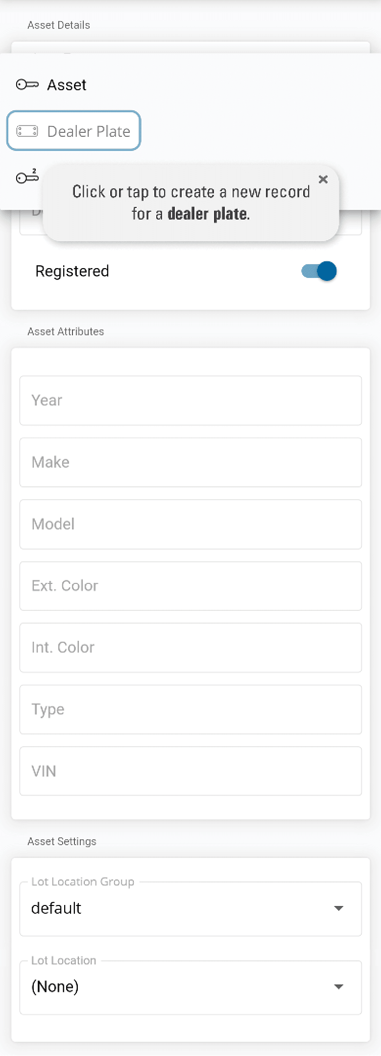The height and width of the screenshot is (1056, 381).
Task: Choose the Dealer Plate menu option
Action: point(89,131)
